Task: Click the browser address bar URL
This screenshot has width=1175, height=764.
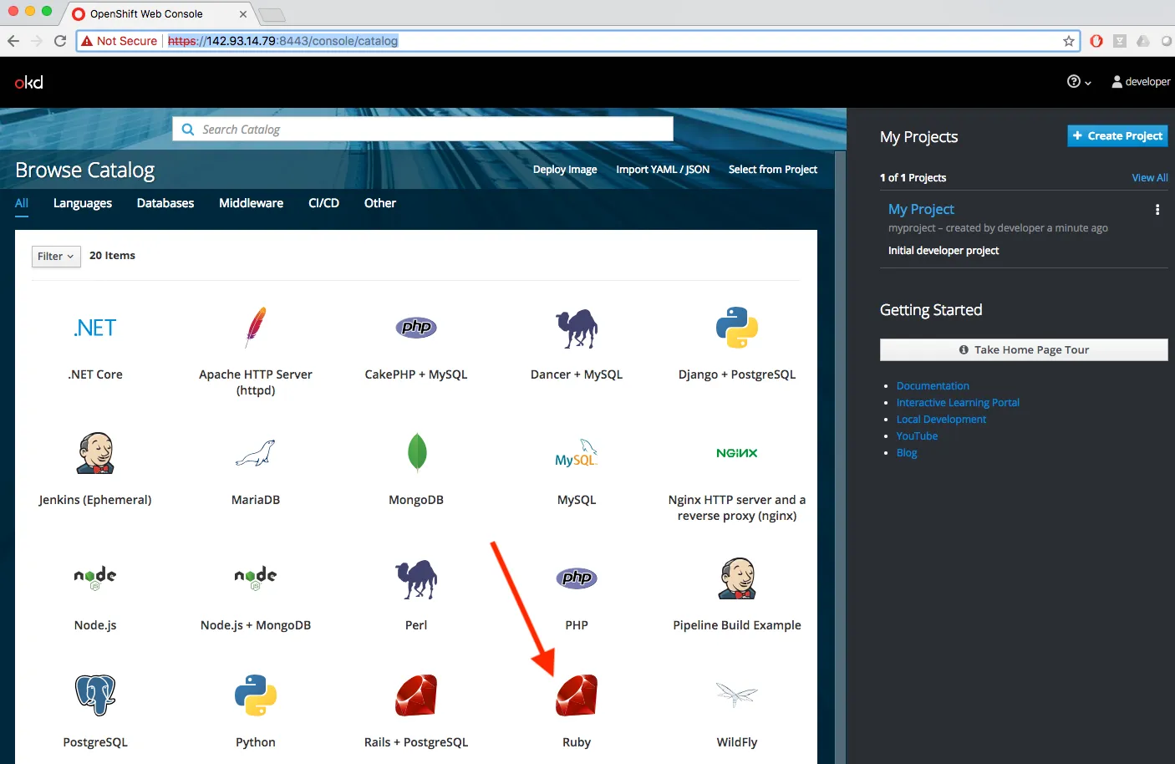Action: (x=282, y=41)
